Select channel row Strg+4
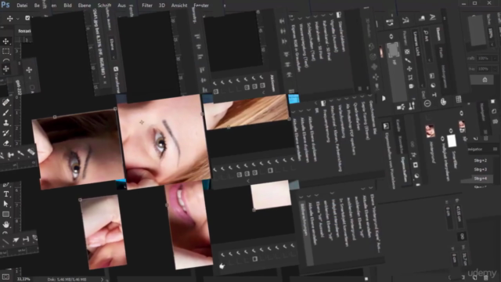Screen dimensions: 501x282 pos(481,179)
